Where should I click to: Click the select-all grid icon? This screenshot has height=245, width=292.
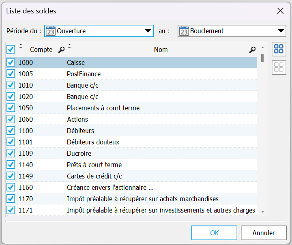(x=279, y=49)
